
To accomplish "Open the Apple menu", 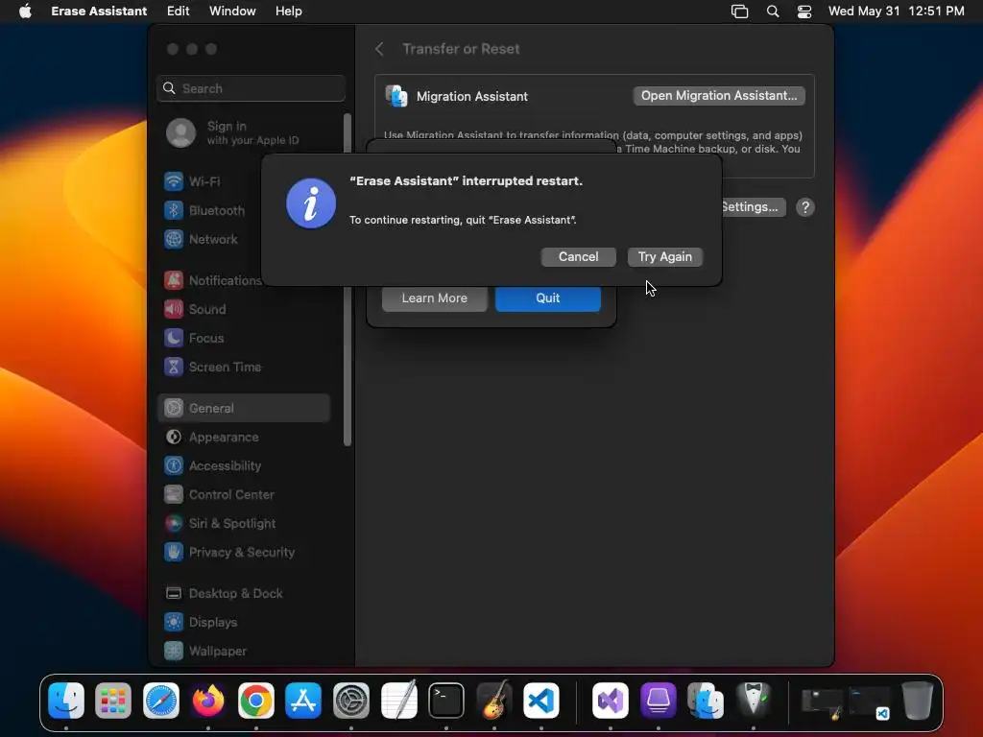I will (x=25, y=12).
